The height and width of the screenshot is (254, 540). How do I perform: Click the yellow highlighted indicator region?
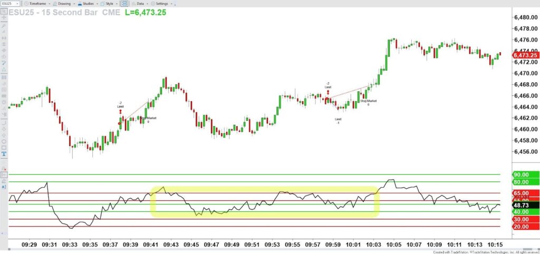tap(265, 201)
